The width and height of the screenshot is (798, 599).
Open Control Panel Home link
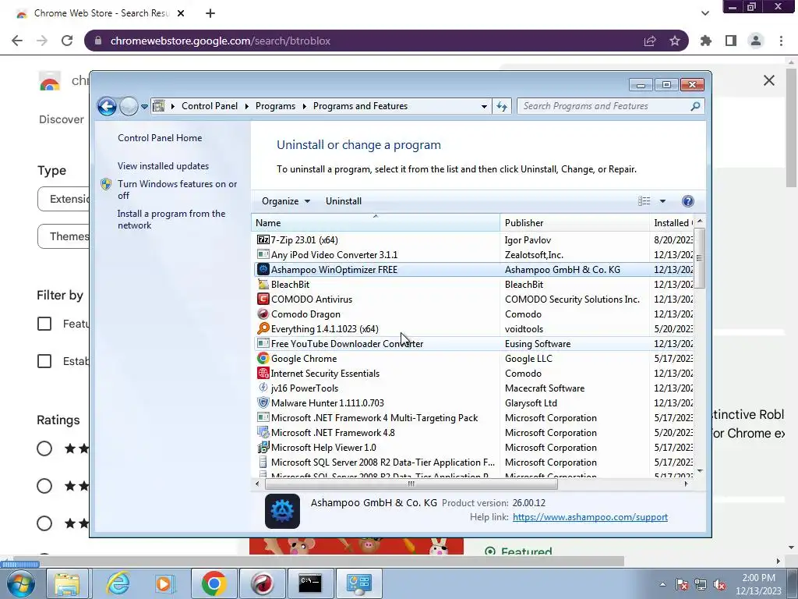(x=160, y=138)
